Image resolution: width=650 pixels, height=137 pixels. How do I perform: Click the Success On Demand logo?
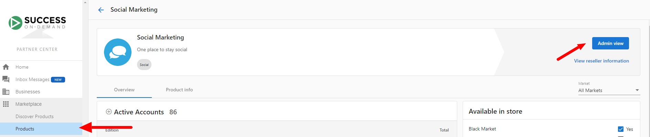37,23
